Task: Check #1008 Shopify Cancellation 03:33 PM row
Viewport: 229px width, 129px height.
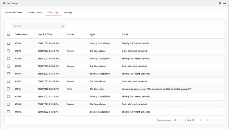Action: pos(9,112)
